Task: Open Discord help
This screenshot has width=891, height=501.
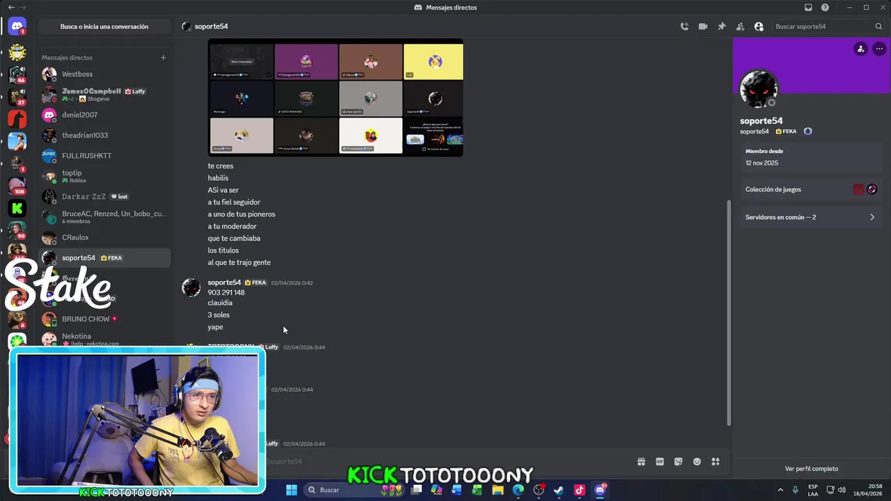Action: [x=825, y=8]
